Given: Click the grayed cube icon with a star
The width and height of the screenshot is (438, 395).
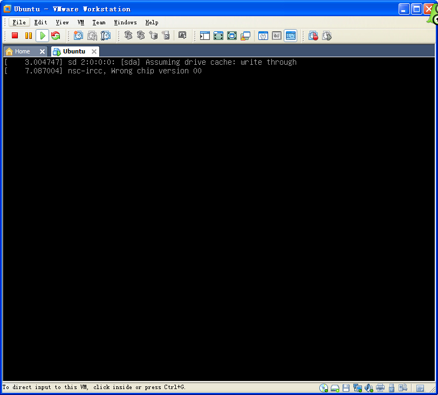Looking at the screenshot, I should coord(153,35).
